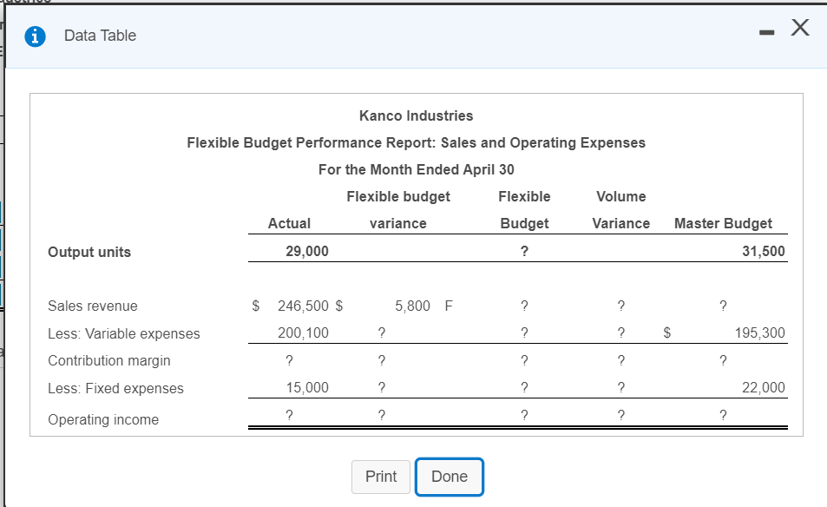
Task: Click the 'Kanco Industries' heading
Action: (x=417, y=115)
